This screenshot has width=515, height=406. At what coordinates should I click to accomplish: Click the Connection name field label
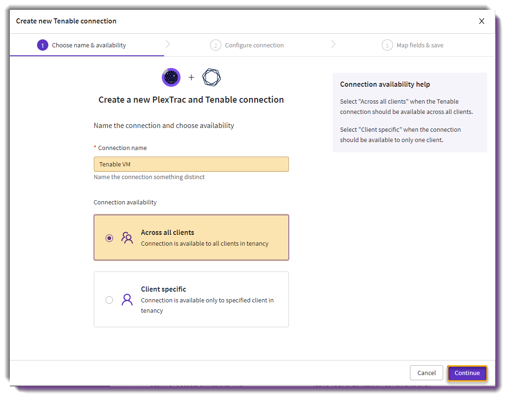(x=122, y=148)
